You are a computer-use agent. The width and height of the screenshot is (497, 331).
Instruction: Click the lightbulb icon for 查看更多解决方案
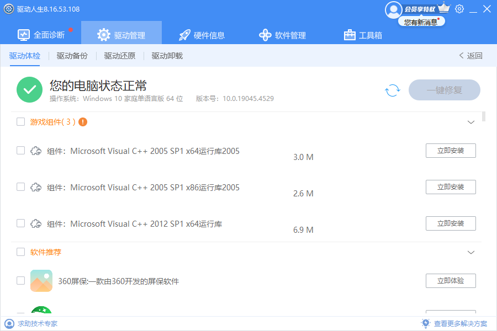point(425,324)
